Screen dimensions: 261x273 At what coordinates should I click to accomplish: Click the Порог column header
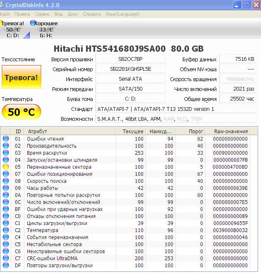190,131
